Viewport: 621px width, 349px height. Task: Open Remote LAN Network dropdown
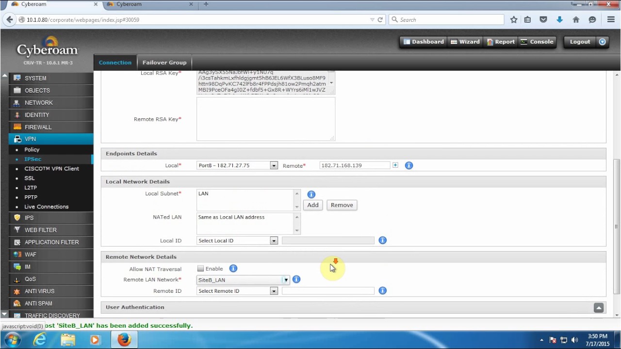click(x=243, y=280)
